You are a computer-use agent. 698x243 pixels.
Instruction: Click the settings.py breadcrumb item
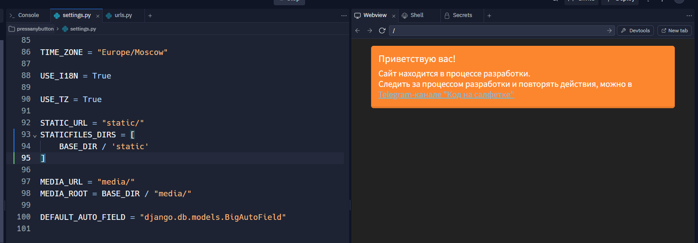pyautogui.click(x=79, y=29)
